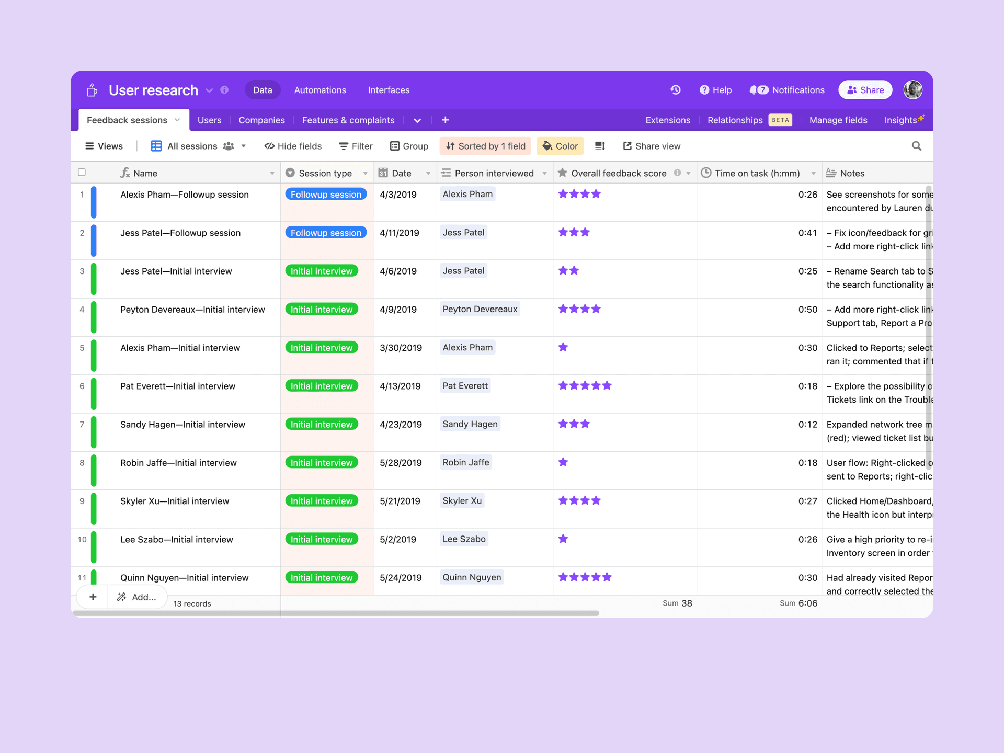Expand the hidden tables chevron list
The width and height of the screenshot is (1004, 753).
point(417,120)
